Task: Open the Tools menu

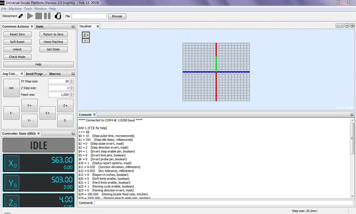Action: coord(28,9)
